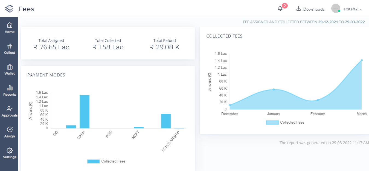Click the CASH bar in Payment Modes chart
Viewport: 369px width, 171px height.
(84, 111)
